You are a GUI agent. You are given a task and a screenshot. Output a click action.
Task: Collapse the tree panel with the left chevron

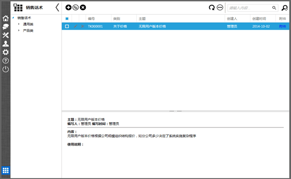click(x=57, y=8)
